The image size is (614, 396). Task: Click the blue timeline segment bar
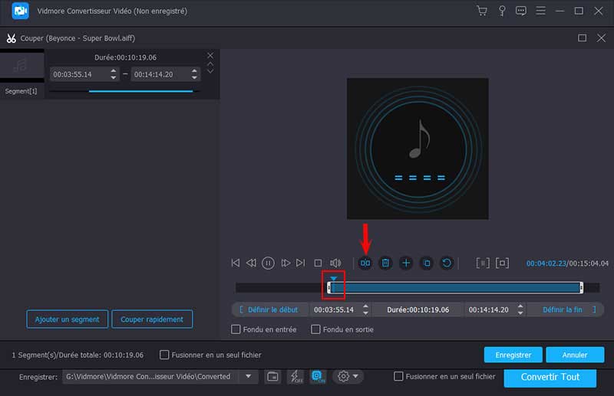pyautogui.click(x=454, y=287)
